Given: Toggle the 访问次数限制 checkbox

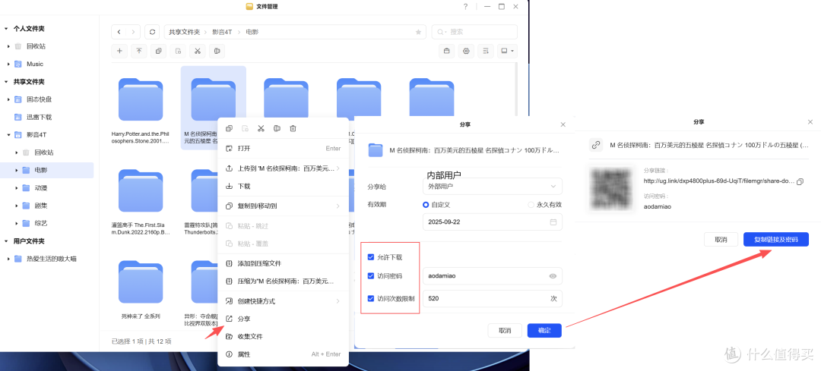Looking at the screenshot, I should coord(371,299).
